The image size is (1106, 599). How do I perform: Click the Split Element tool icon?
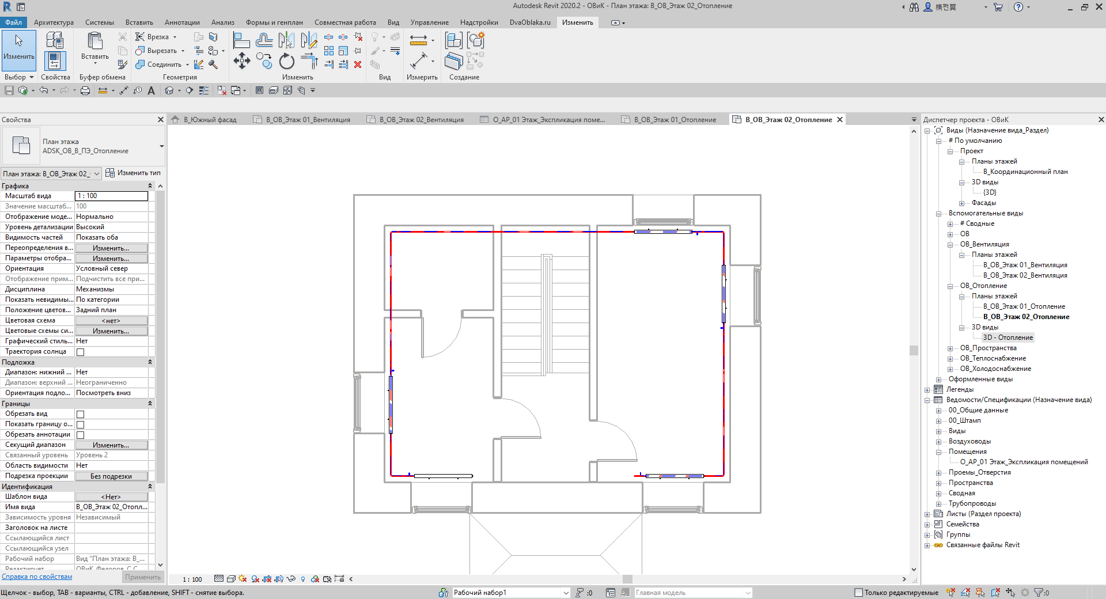(x=329, y=37)
